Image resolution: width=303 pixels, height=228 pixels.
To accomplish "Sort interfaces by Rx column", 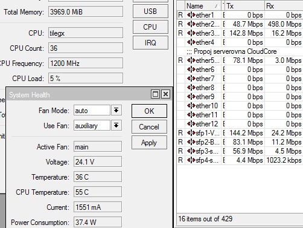I will coord(284,6).
